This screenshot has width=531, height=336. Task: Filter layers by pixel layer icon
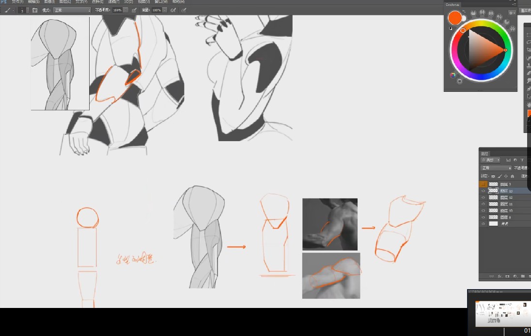tap(508, 160)
